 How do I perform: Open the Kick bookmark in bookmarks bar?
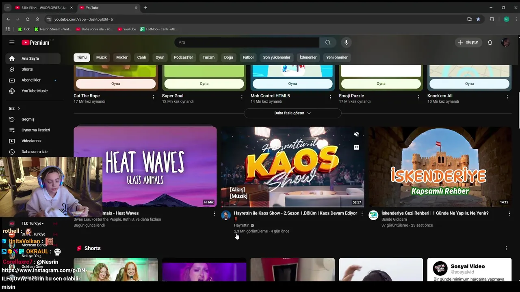pyautogui.click(x=24, y=29)
